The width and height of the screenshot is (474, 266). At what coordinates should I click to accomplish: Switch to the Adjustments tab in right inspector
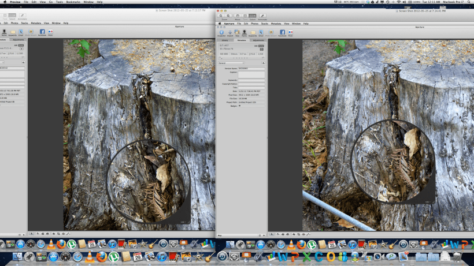(257, 40)
